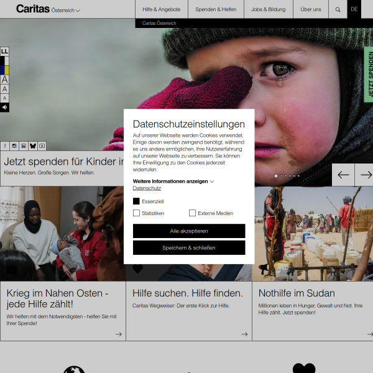Open Nothilfe im Sudan headline
Screen dimensions: 373x373
(297, 293)
